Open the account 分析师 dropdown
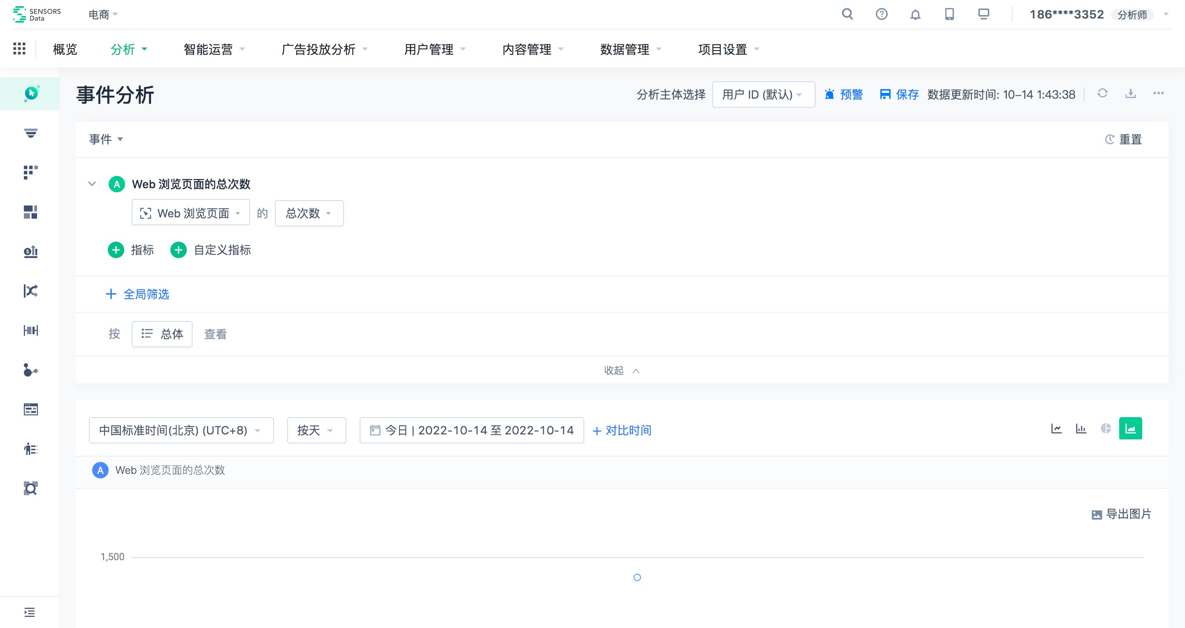Viewport: 1185px width, 628px height. click(x=1140, y=15)
